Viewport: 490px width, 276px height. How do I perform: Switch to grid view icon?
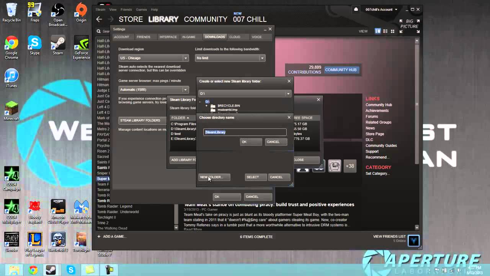click(x=392, y=31)
